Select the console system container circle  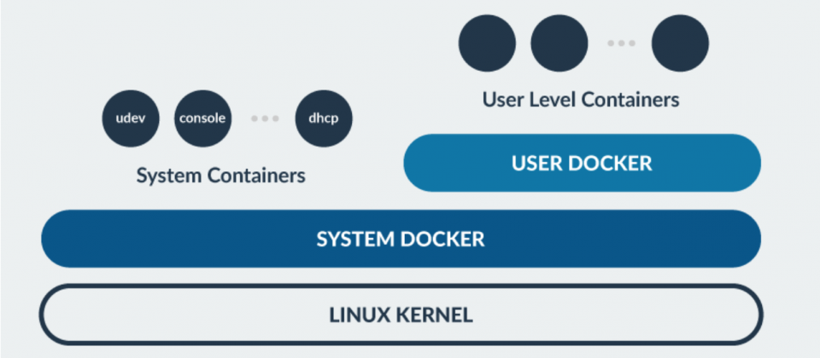tap(202, 118)
